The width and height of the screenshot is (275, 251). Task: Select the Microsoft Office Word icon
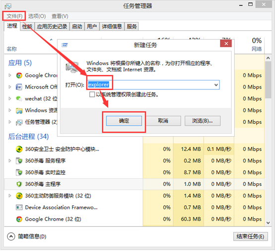(x=19, y=87)
